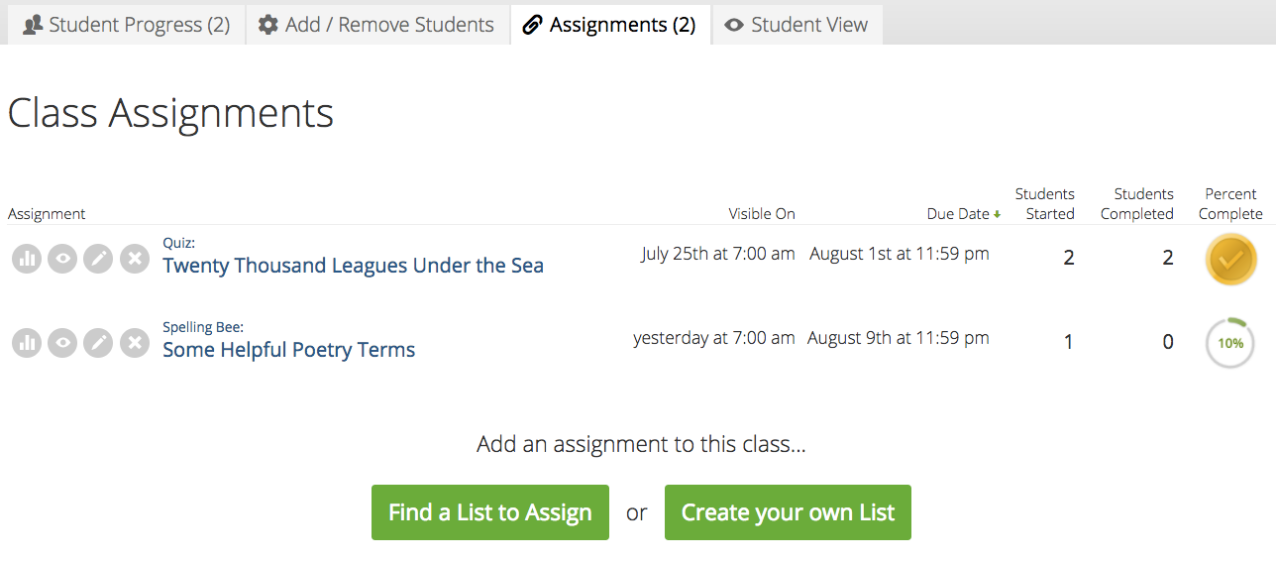This screenshot has height=561, width=1276.
Task: Switch to Add / Remove Students tab
Action: (x=376, y=25)
